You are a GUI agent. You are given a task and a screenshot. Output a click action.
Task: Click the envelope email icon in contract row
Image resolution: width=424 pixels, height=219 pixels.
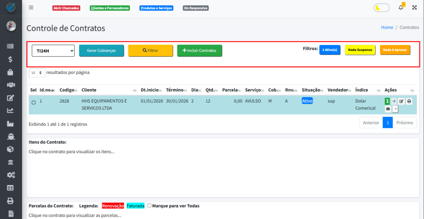(x=388, y=109)
